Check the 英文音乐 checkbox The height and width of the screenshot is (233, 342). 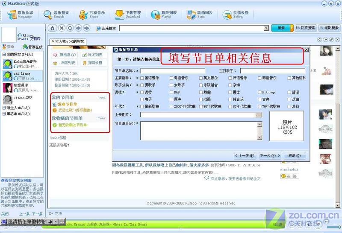pos(201,78)
